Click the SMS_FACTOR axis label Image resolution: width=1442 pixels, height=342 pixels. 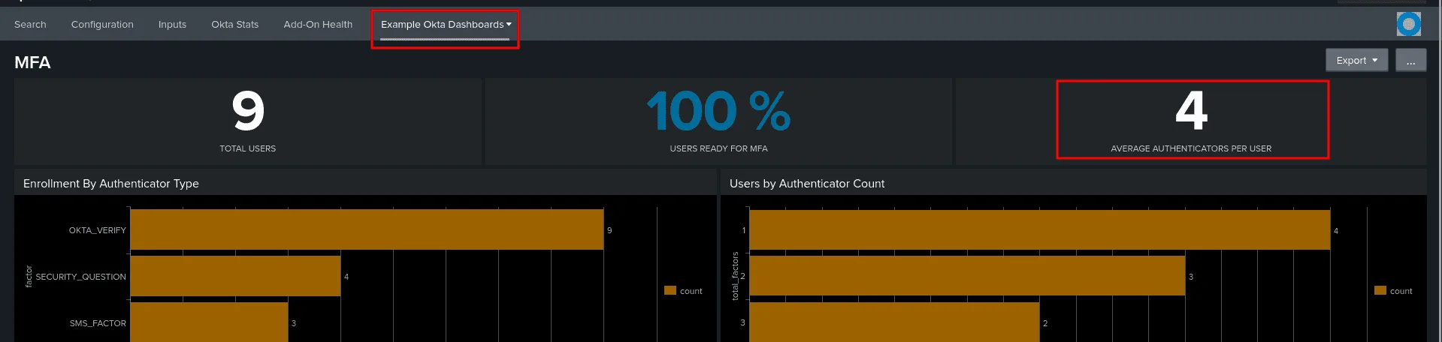98,323
